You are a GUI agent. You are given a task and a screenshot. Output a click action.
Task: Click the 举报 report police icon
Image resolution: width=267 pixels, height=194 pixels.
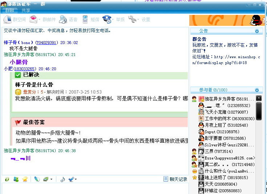[x=107, y=19]
